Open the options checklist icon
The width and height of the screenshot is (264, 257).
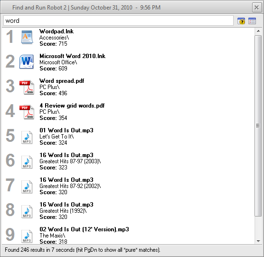point(252,21)
